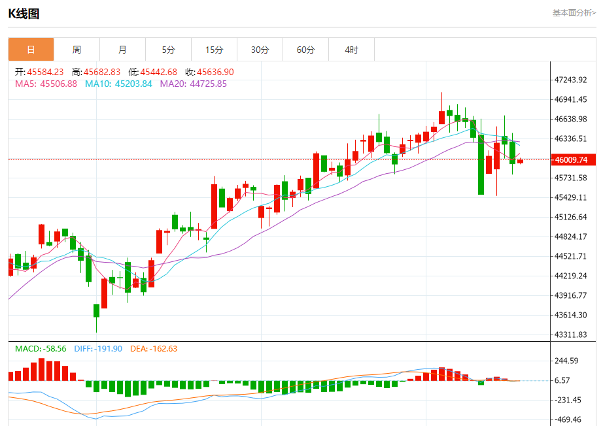Click the 43311.83 price axis label
This screenshot has width=603, height=426.
pos(571,335)
